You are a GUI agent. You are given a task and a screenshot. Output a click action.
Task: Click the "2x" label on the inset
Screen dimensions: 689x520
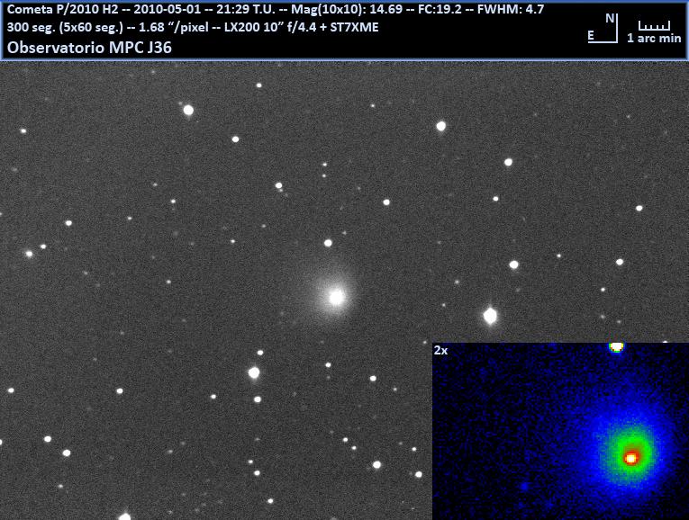click(440, 350)
